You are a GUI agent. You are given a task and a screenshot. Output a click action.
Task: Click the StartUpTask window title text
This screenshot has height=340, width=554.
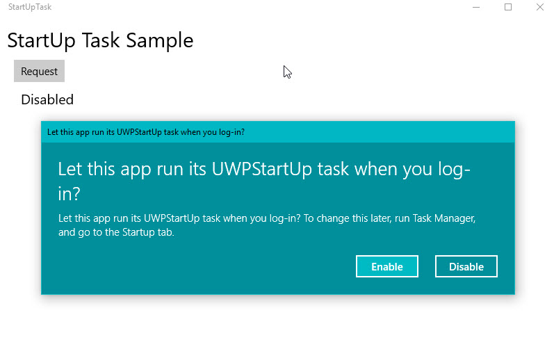[30, 7]
